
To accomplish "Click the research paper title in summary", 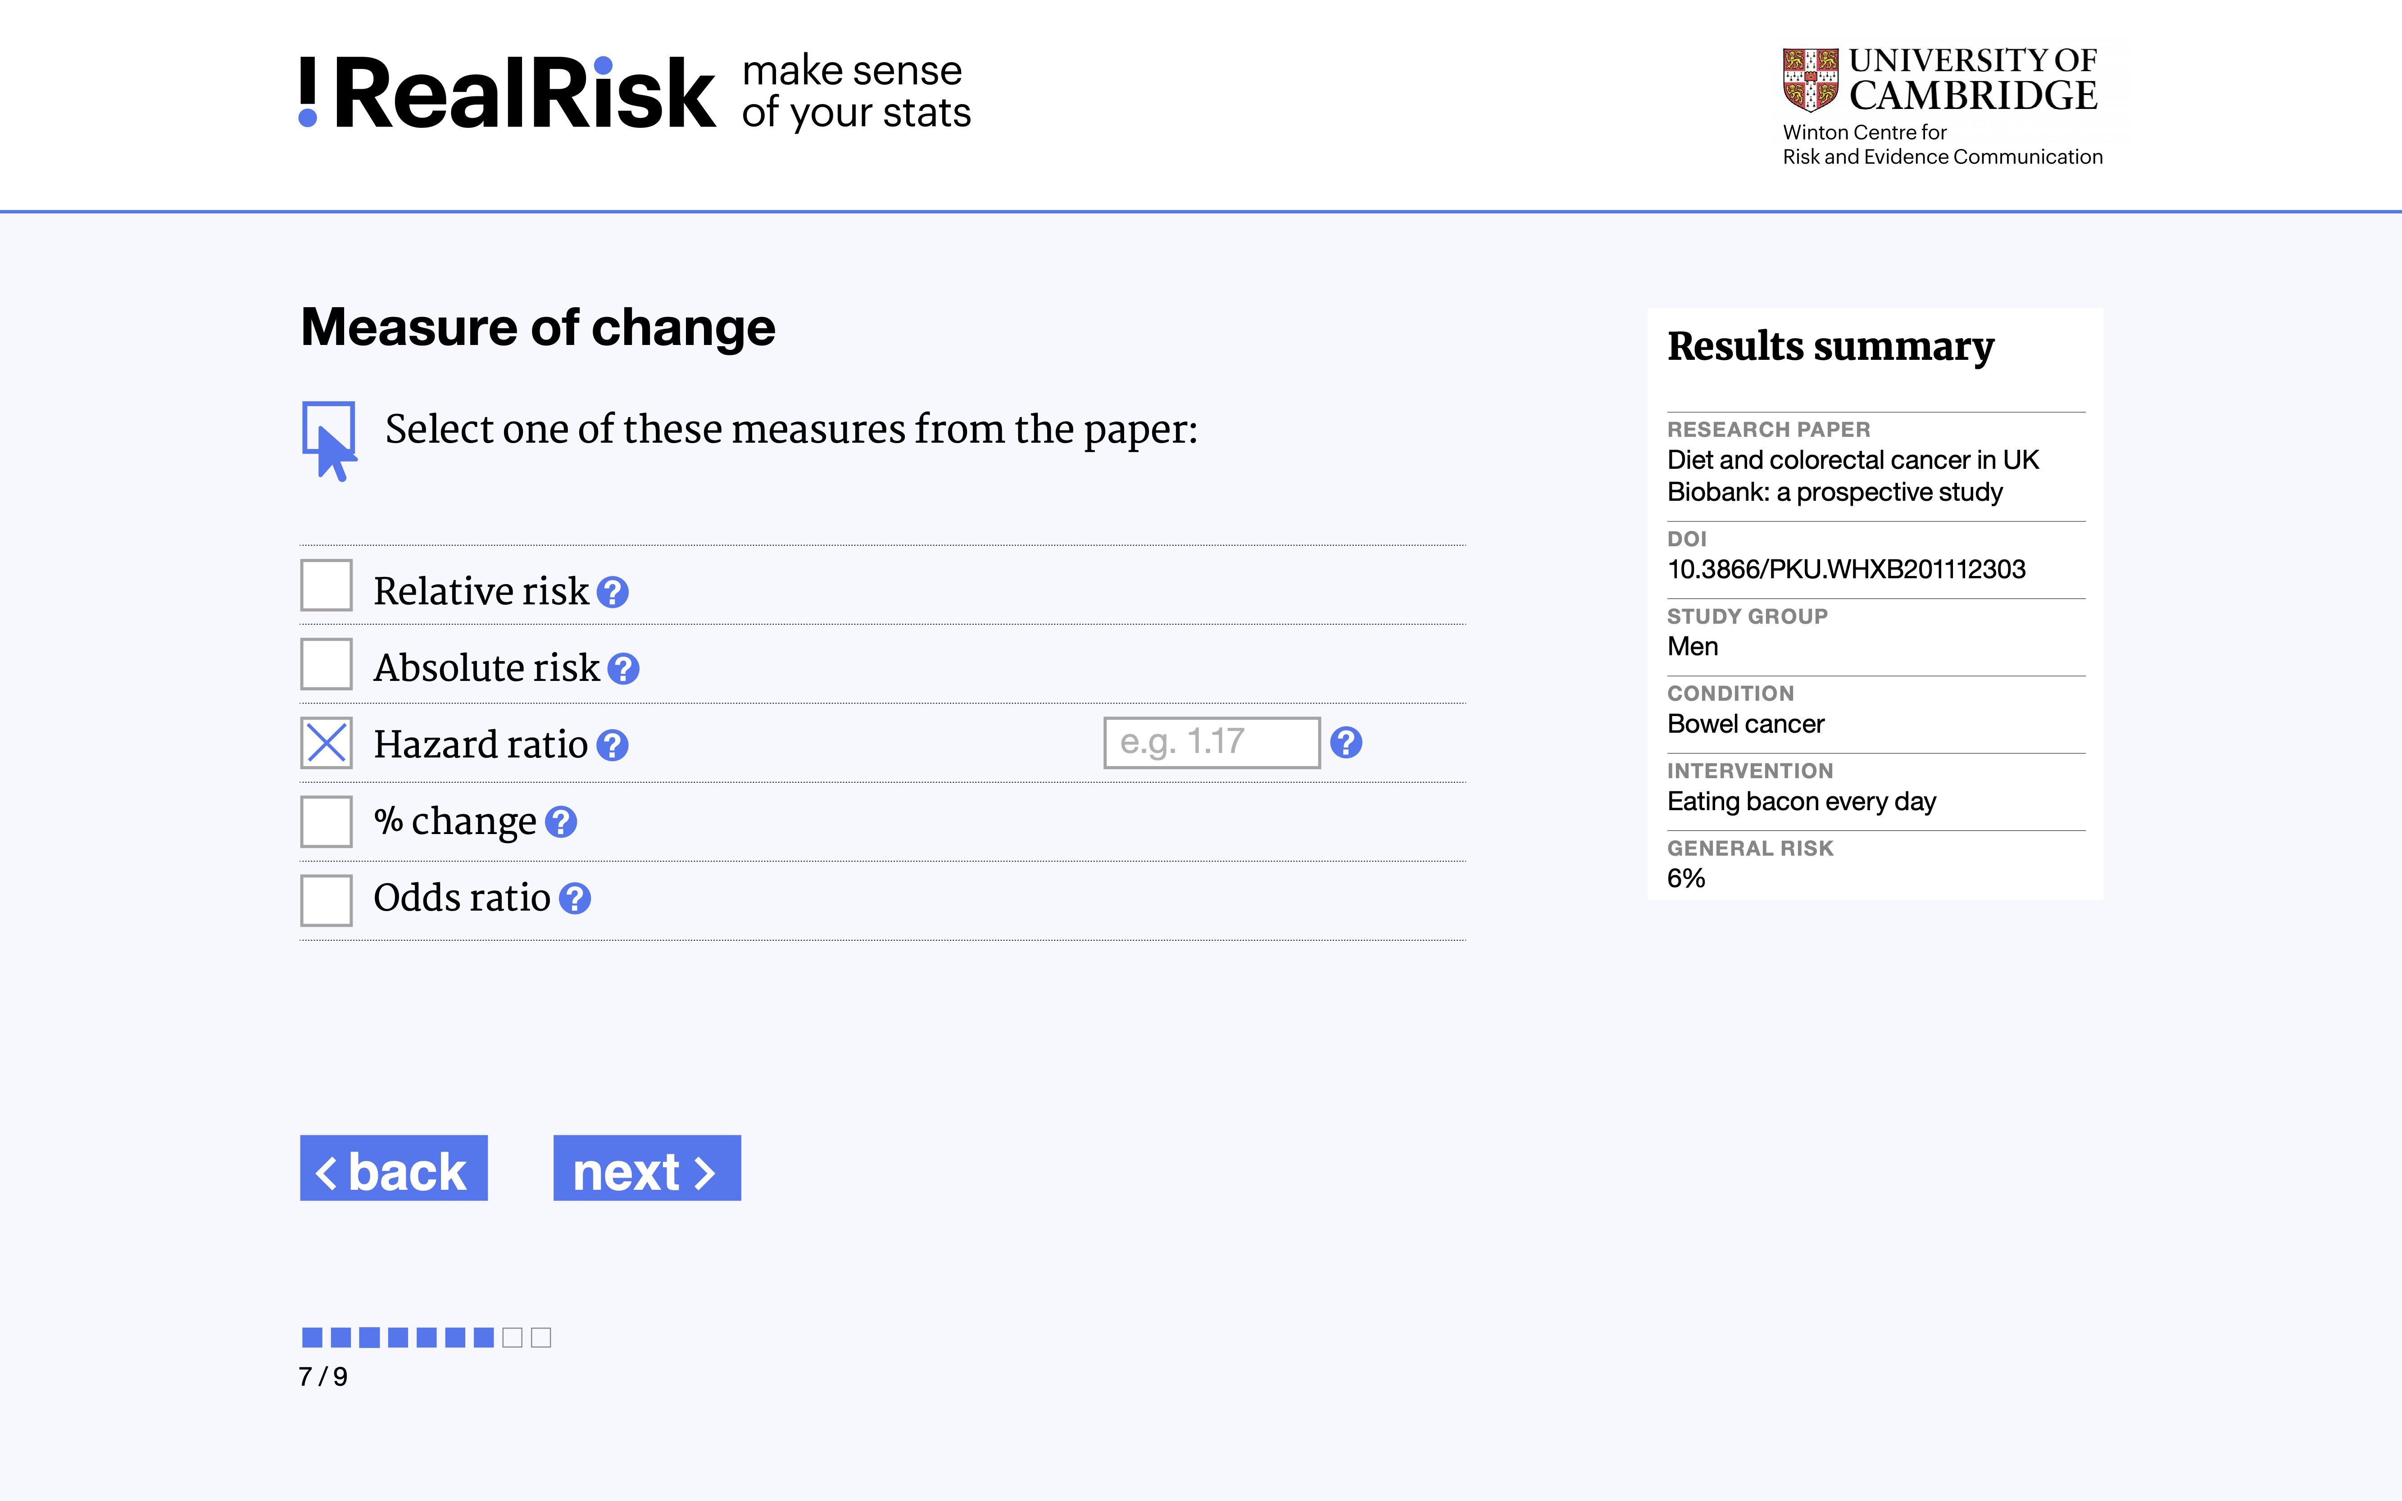I will [1852, 476].
